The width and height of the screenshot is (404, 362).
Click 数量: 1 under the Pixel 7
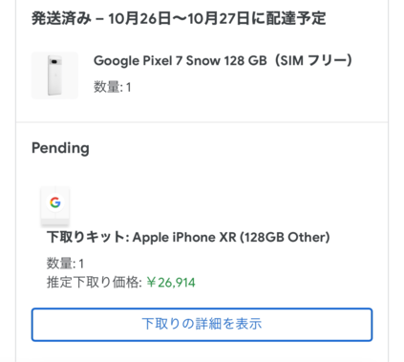tap(112, 87)
